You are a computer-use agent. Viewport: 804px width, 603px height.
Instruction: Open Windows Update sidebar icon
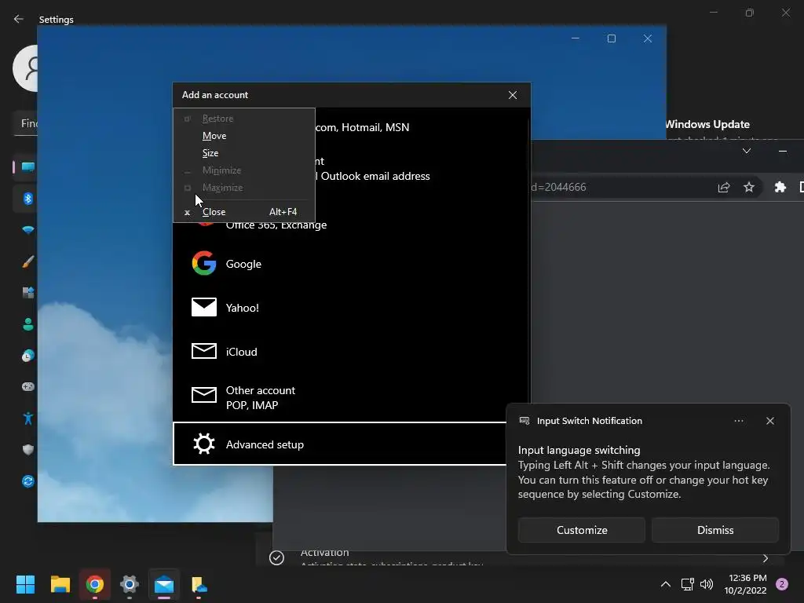pyautogui.click(x=27, y=481)
